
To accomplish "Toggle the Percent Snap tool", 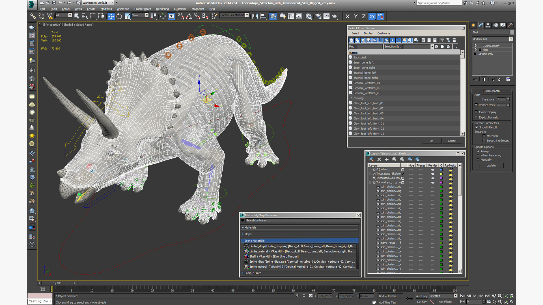I will click(197, 16).
